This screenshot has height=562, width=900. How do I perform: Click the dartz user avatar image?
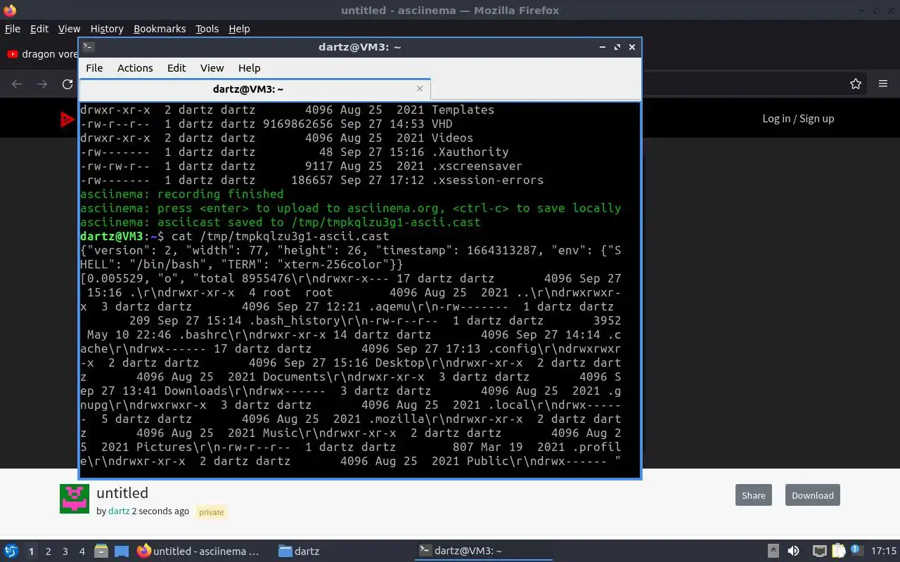pos(75,499)
